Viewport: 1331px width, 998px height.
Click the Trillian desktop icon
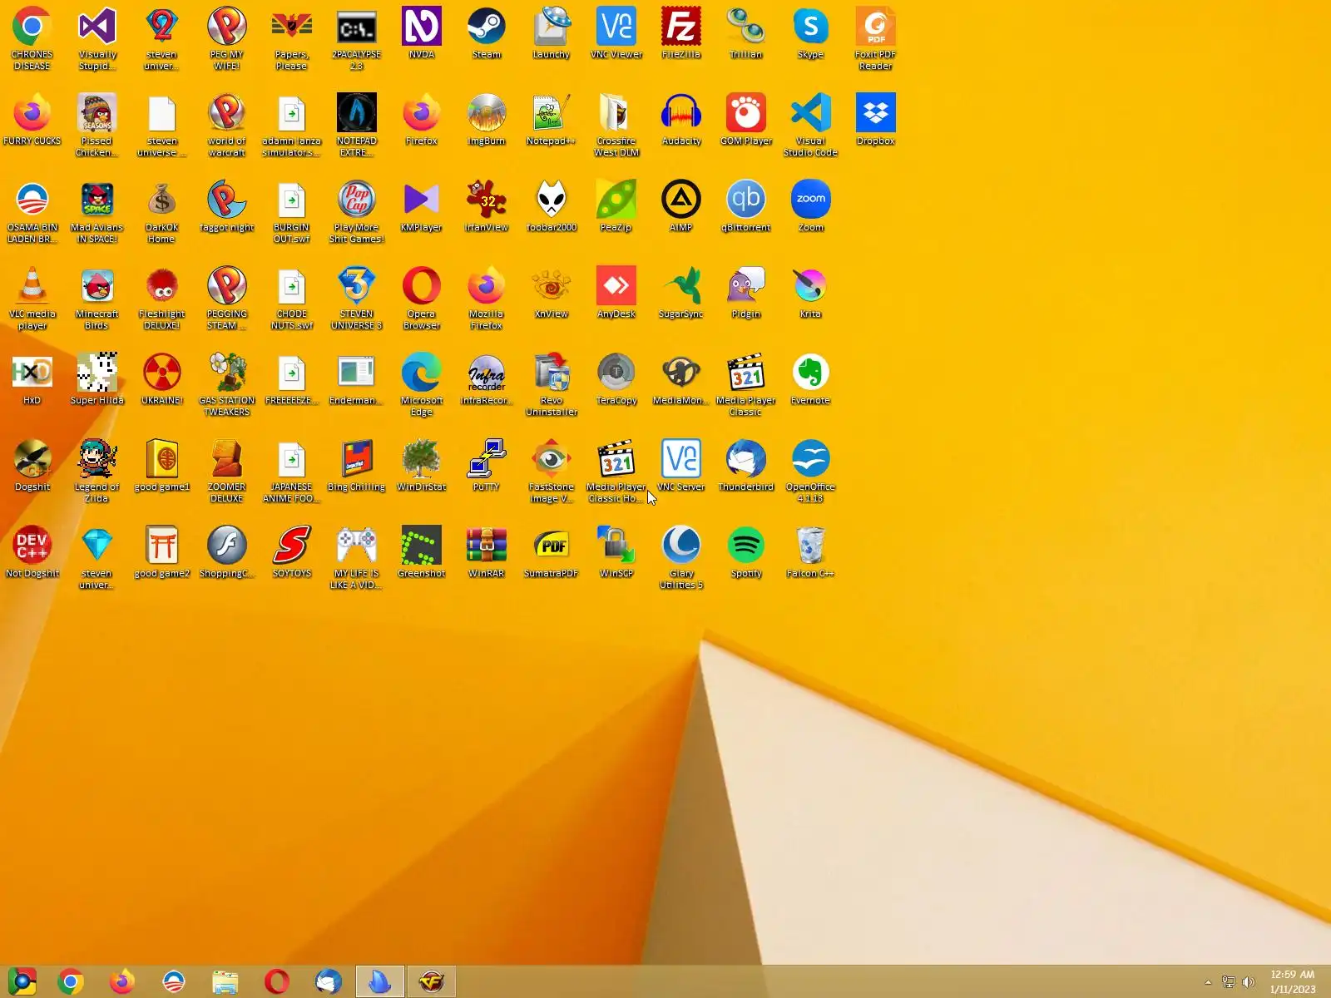(746, 34)
